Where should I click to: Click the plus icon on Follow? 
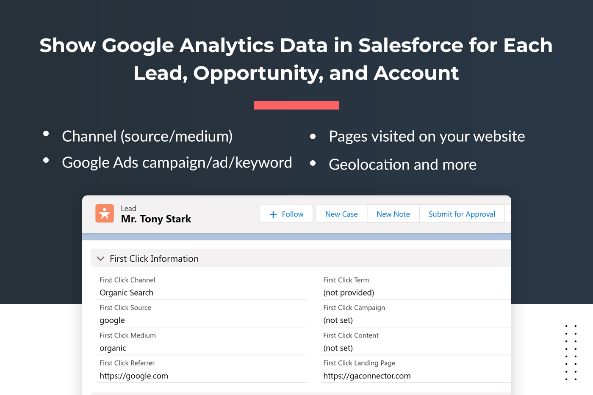tap(273, 214)
